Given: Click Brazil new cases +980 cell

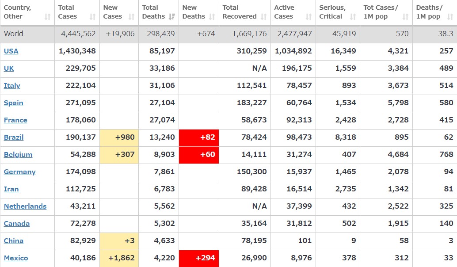Looking at the screenshot, I should click(x=119, y=138).
